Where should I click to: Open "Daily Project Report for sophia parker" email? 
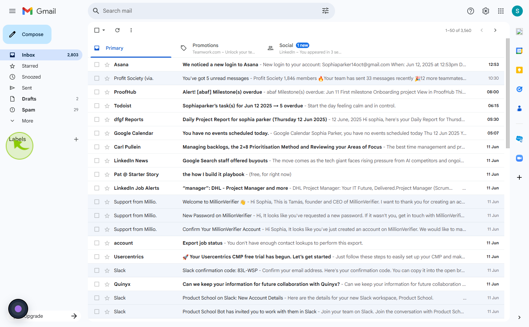(296, 119)
